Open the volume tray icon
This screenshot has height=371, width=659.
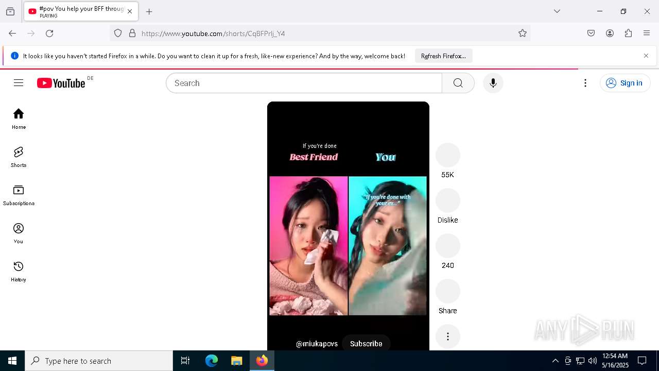pos(593,361)
